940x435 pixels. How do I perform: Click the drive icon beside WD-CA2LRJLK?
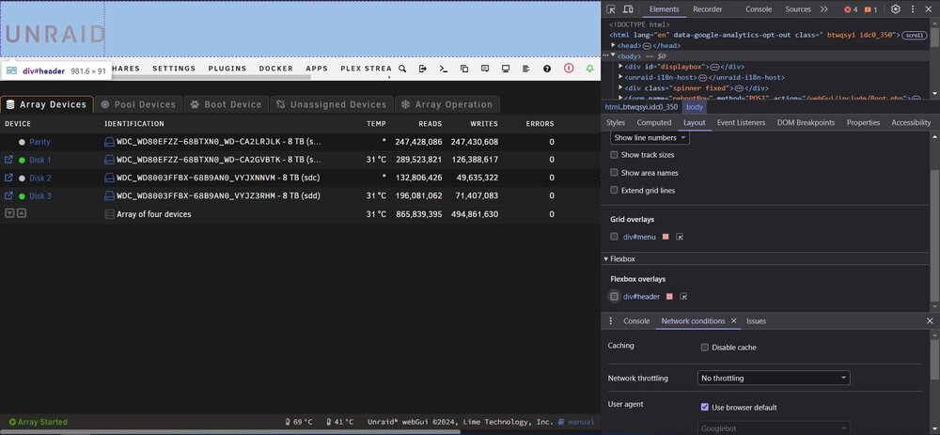109,142
